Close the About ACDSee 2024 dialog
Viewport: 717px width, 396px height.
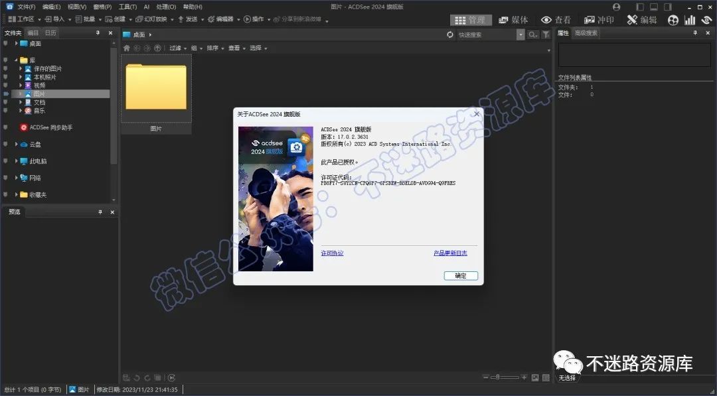coord(477,113)
